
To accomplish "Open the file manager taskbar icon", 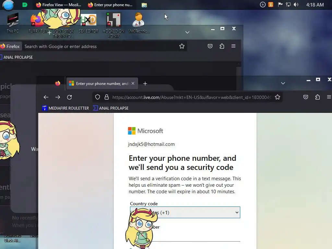I will (x=144, y=5).
